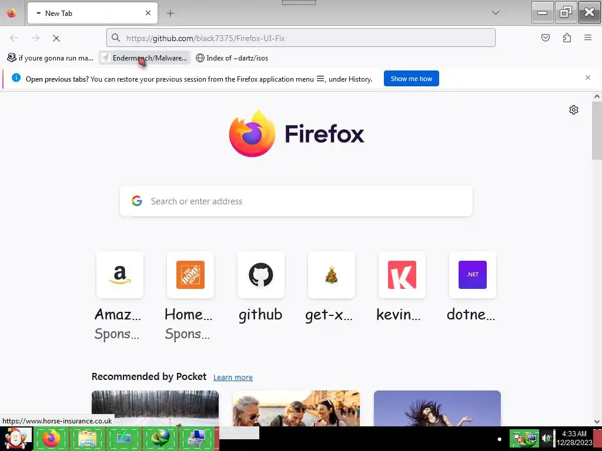Click the info icon in notification bar
This screenshot has width=602, height=451.
tap(16, 78)
